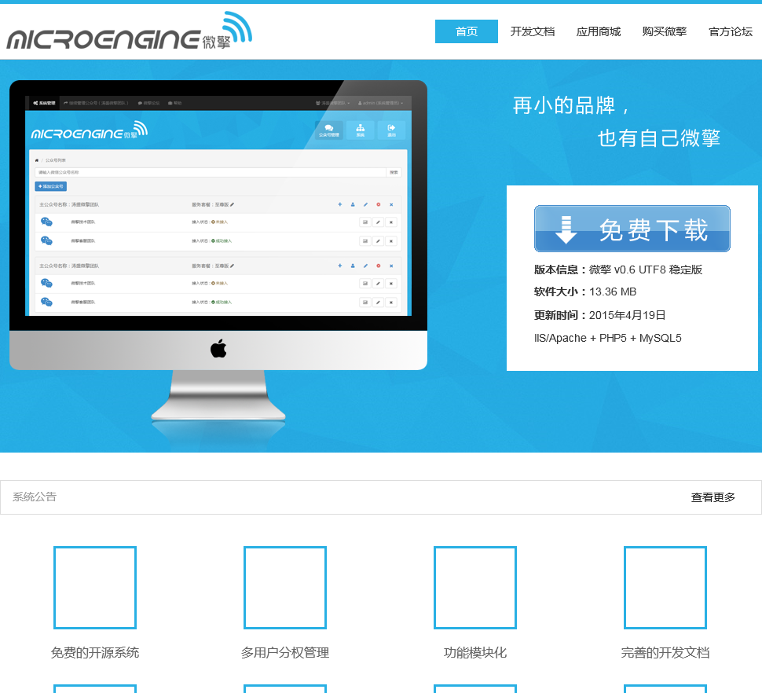Click the icon box above 完善的开发文档

[x=665, y=588]
